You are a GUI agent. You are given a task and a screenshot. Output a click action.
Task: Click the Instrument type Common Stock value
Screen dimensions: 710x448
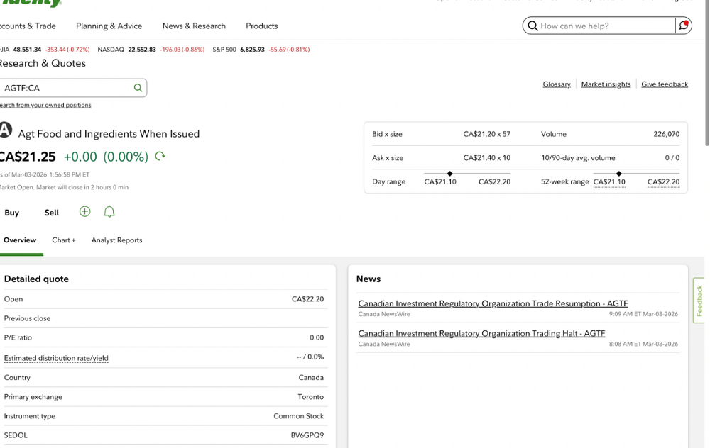[298, 416]
